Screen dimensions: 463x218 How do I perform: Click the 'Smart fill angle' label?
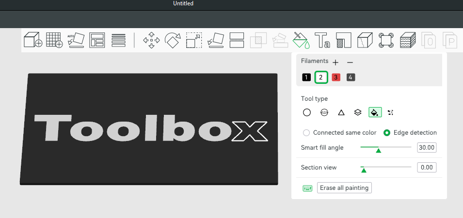click(322, 147)
